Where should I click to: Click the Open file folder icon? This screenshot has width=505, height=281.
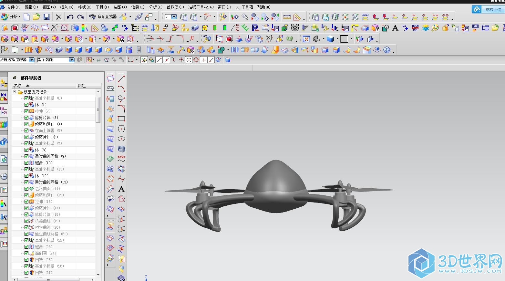(x=36, y=17)
